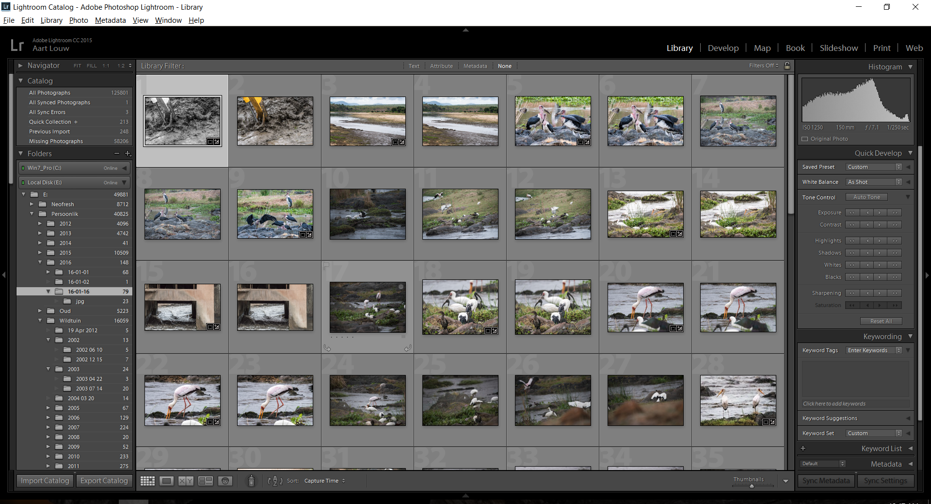
Task: Open the Library menu
Action: [x=51, y=20]
